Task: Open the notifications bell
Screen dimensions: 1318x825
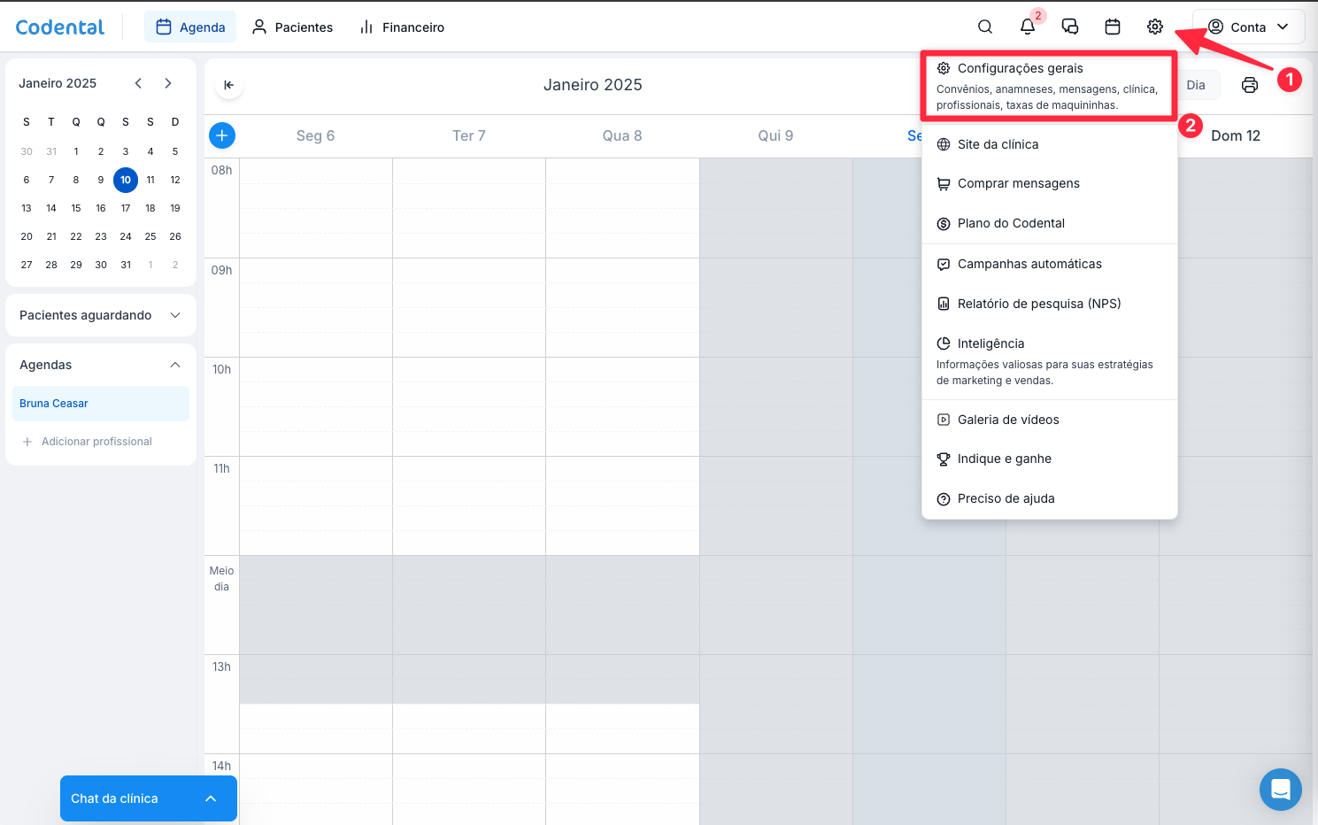Action: click(1027, 27)
